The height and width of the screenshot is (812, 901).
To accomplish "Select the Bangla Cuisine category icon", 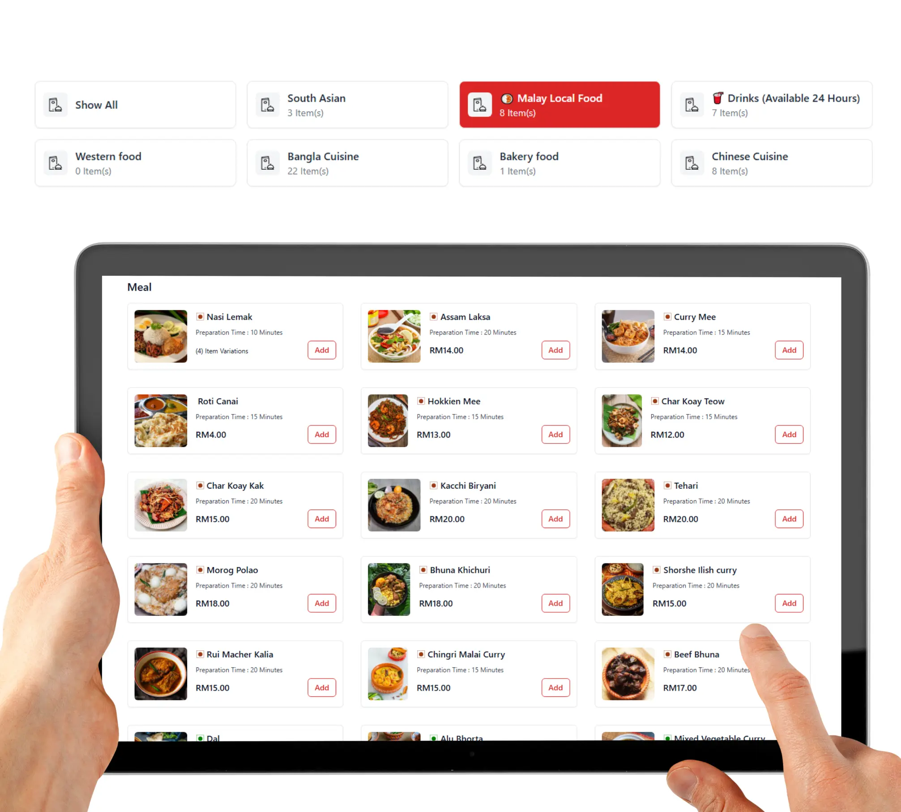I will point(269,162).
